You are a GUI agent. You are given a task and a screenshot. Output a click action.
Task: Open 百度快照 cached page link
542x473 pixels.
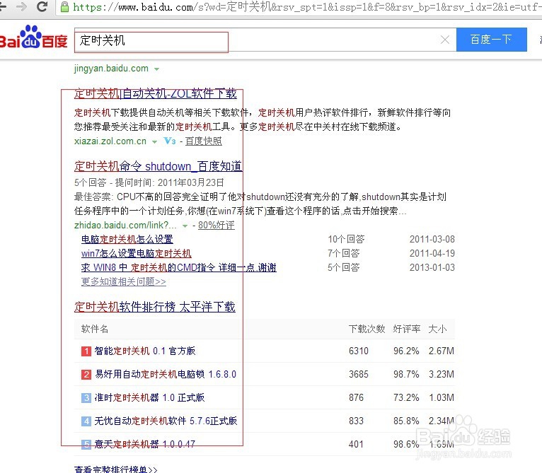[204, 141]
